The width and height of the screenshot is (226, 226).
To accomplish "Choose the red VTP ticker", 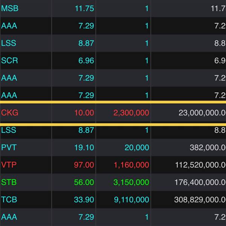I will coord(9,165).
